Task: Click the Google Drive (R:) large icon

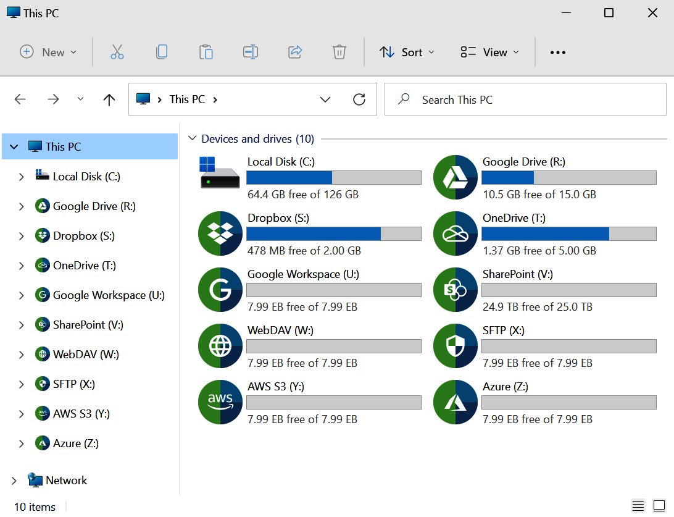Action: tap(456, 177)
